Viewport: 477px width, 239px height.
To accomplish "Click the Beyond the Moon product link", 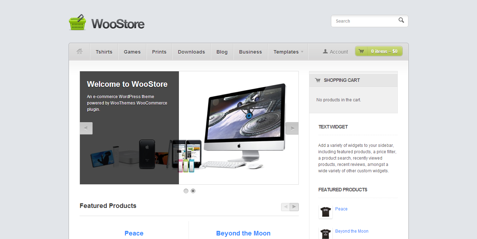I will (x=351, y=231).
